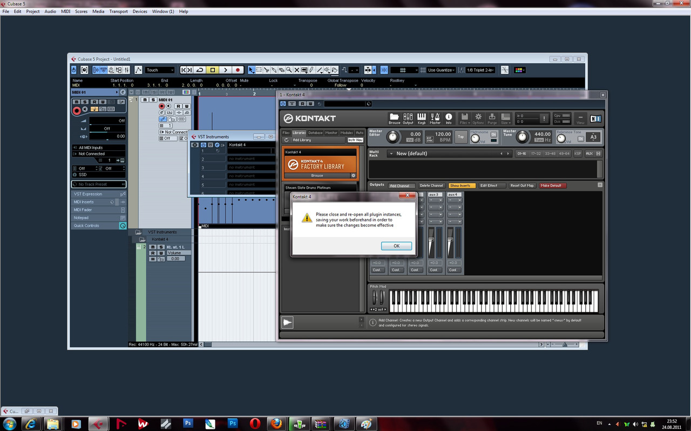Click Cubase transport Record button
The height and width of the screenshot is (431, 691).
click(238, 70)
